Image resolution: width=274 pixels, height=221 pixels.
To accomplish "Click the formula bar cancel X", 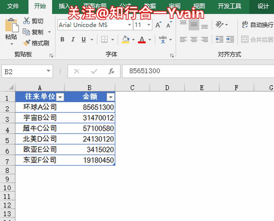I will (77, 71).
